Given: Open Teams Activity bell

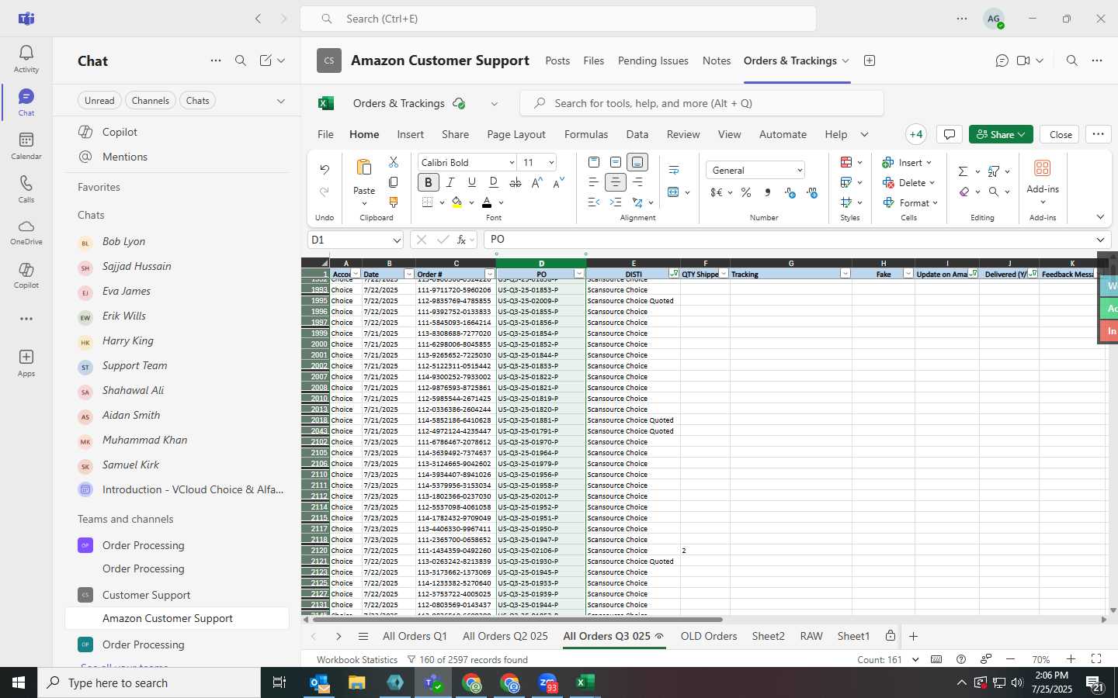Looking at the screenshot, I should pos(26,58).
